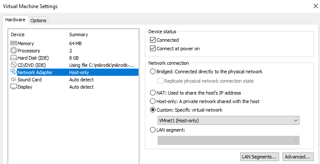Select the Hard Disk (IDE) drive icon
The width and height of the screenshot is (320, 164).
pos(14,58)
